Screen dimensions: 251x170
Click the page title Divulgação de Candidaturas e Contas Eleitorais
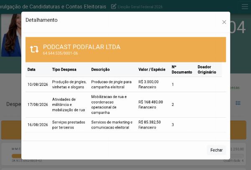coord(53,7)
